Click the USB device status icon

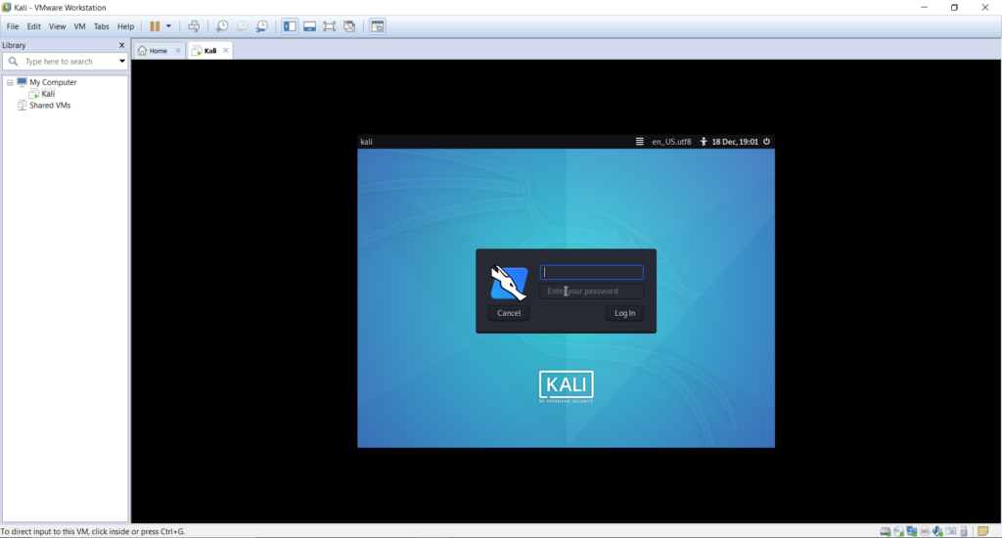964,531
